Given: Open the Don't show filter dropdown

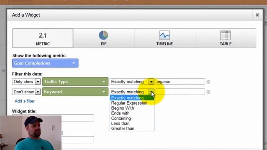Looking at the screenshot, I should [x=26, y=92].
